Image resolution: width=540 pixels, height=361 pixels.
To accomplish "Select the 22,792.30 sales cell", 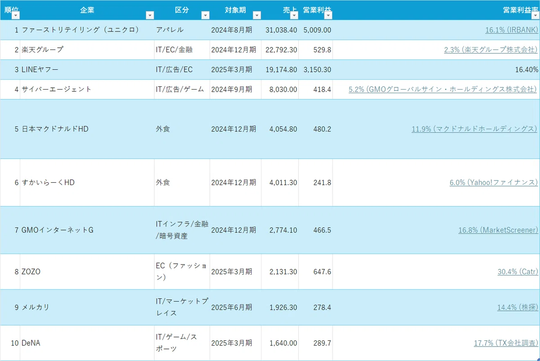I will click(280, 50).
